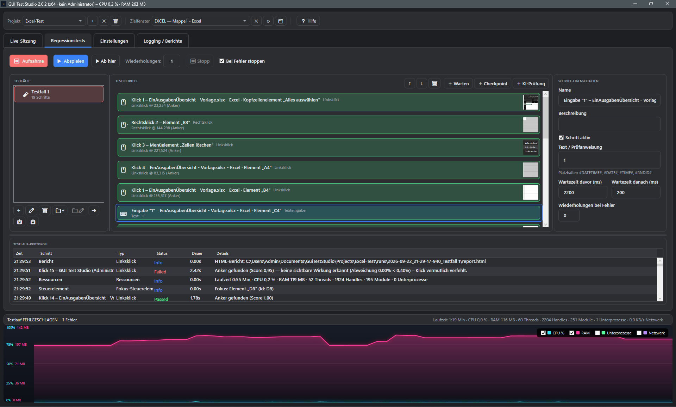Image resolution: width=676 pixels, height=407 pixels.
Task: Click the window icon next to refresh
Action: tap(281, 21)
